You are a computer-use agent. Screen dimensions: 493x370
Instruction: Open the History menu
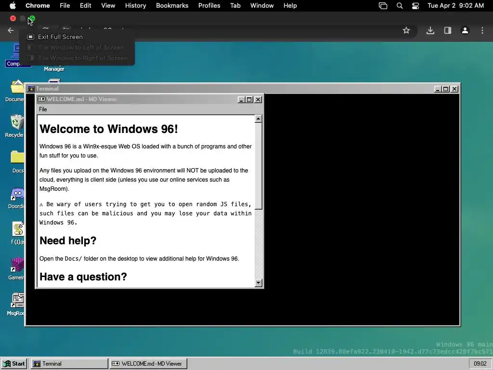coord(135,6)
